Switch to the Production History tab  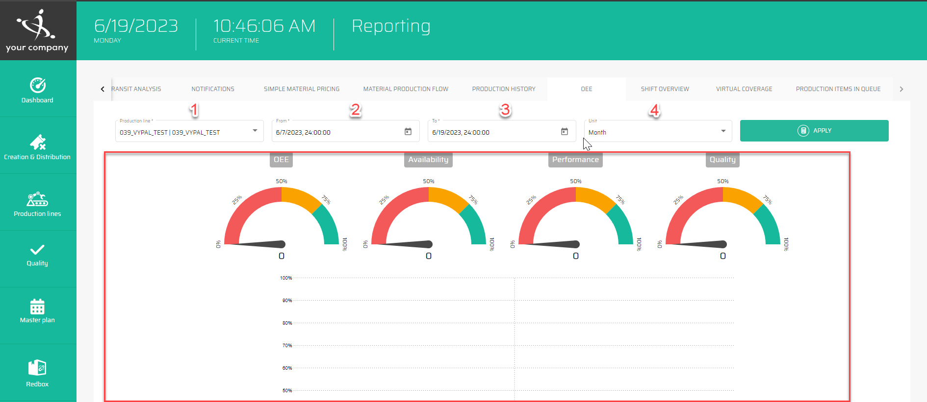(504, 89)
